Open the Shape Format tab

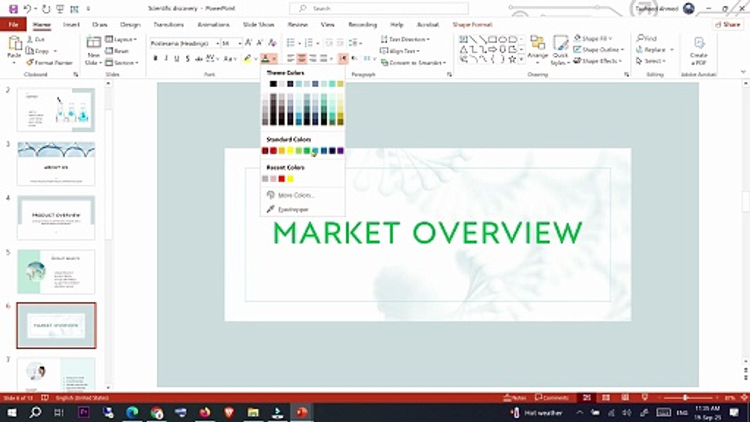(x=472, y=25)
